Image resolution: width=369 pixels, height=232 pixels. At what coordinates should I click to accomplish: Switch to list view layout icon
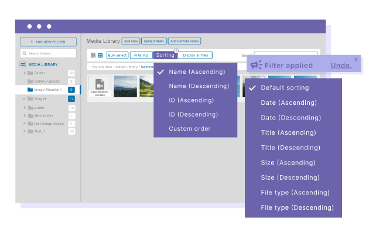tap(93, 55)
